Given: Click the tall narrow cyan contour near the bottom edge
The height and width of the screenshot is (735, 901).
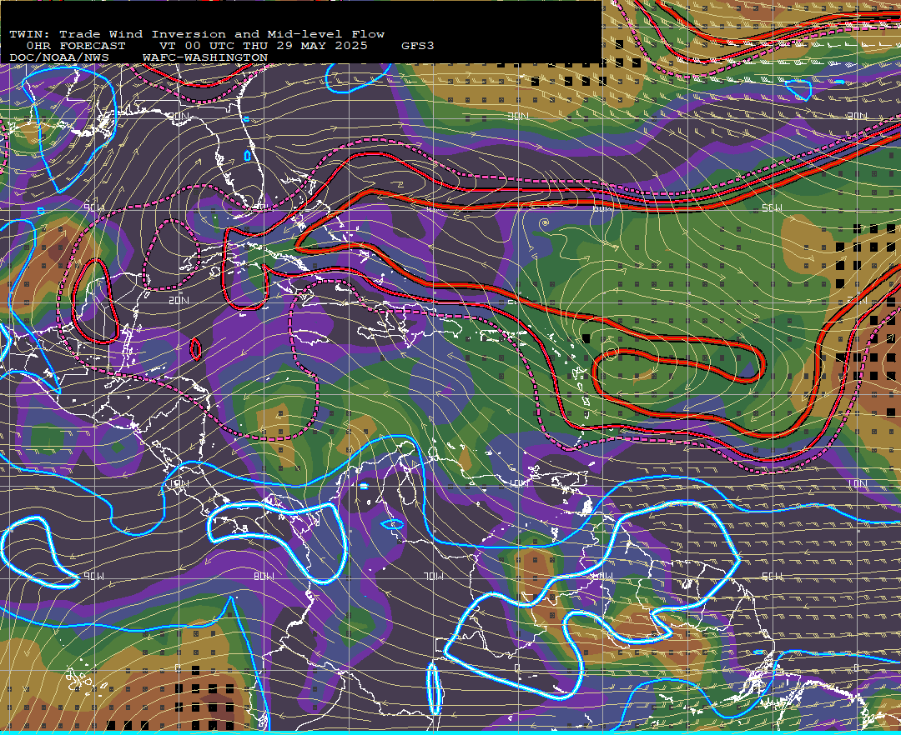Looking at the screenshot, I should (434, 688).
